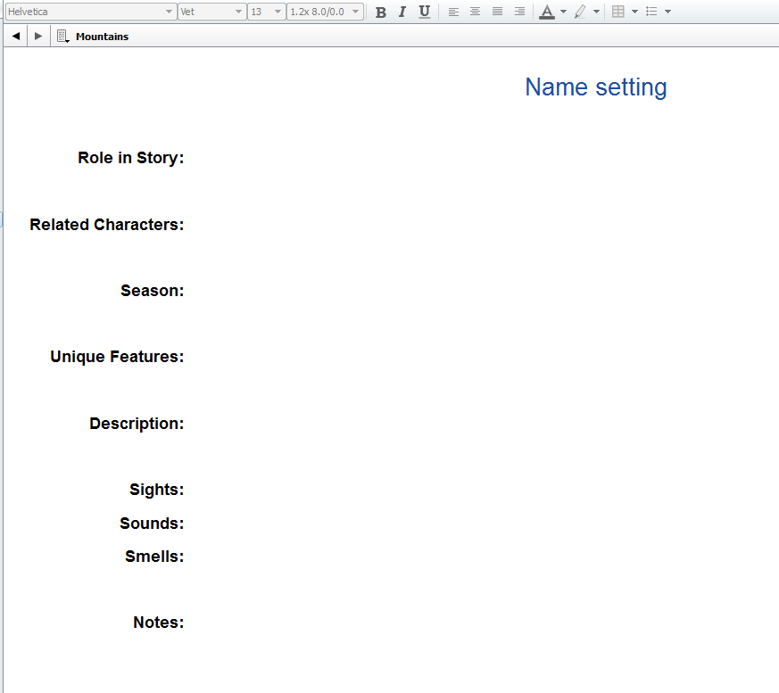
Task: Go forward in document history
Action: (38, 37)
